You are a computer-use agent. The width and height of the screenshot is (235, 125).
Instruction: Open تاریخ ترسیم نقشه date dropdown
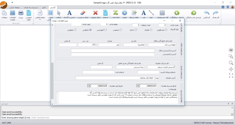pos(138,86)
